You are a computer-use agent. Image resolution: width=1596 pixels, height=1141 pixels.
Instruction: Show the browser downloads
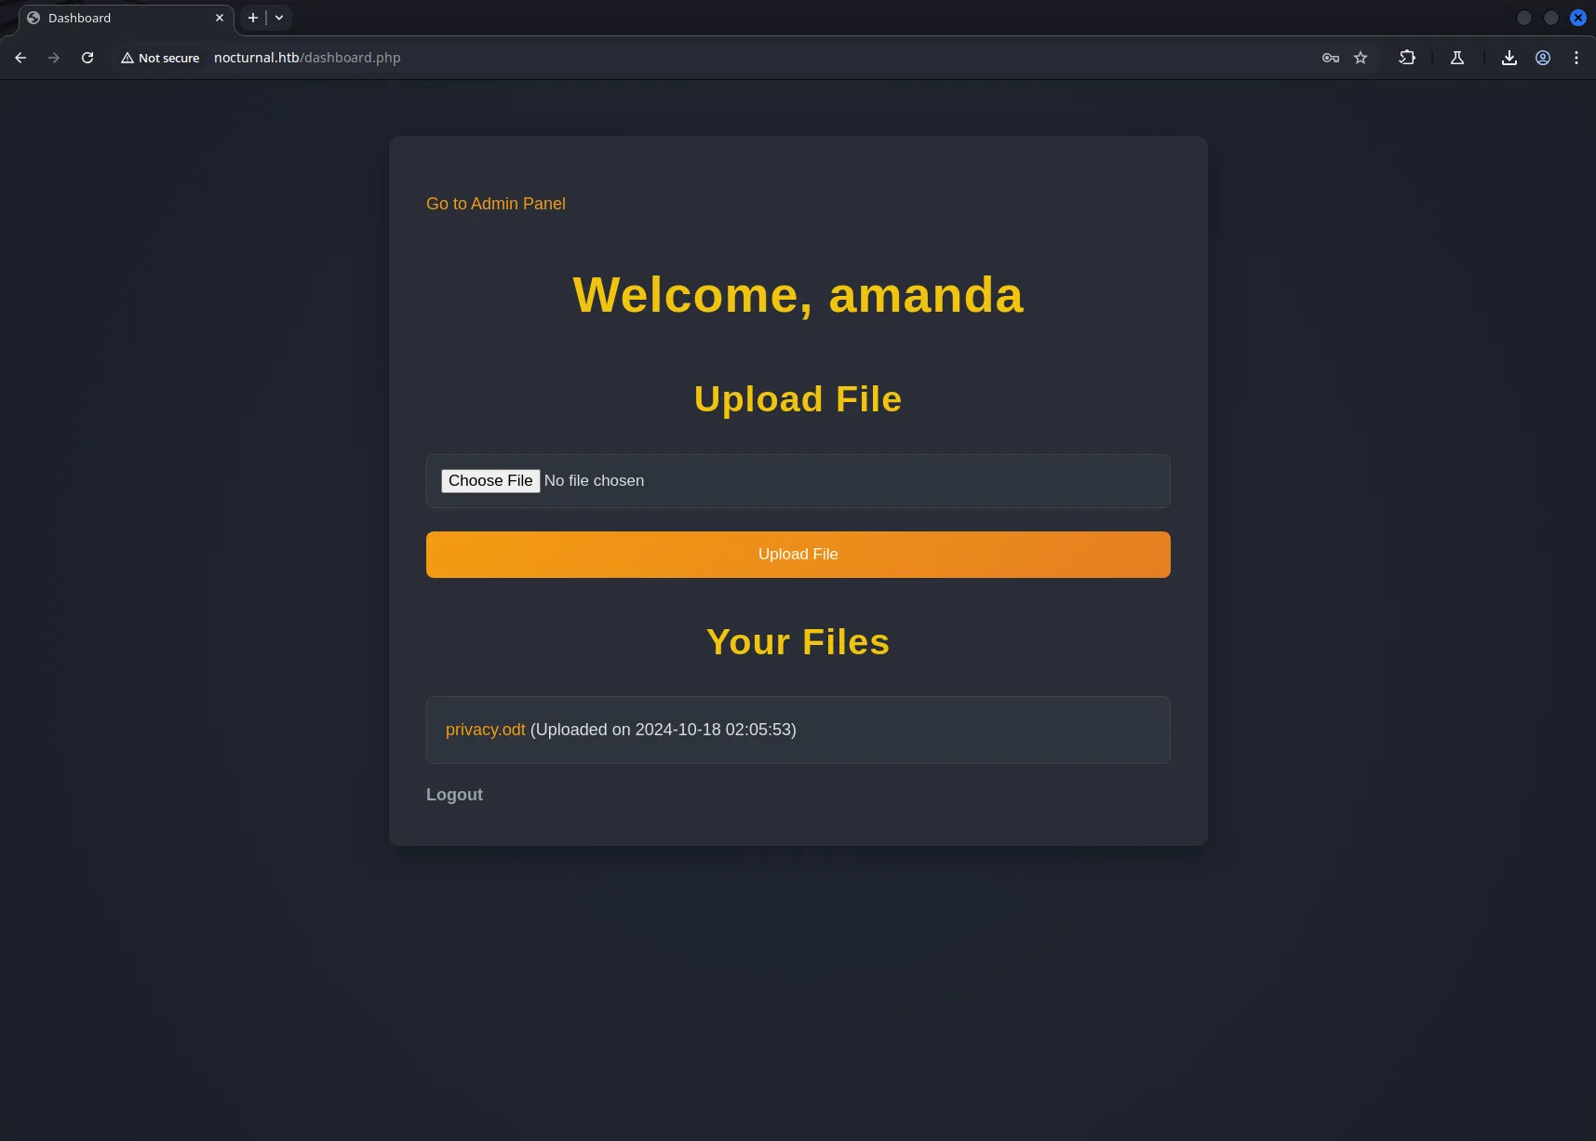1509,58
